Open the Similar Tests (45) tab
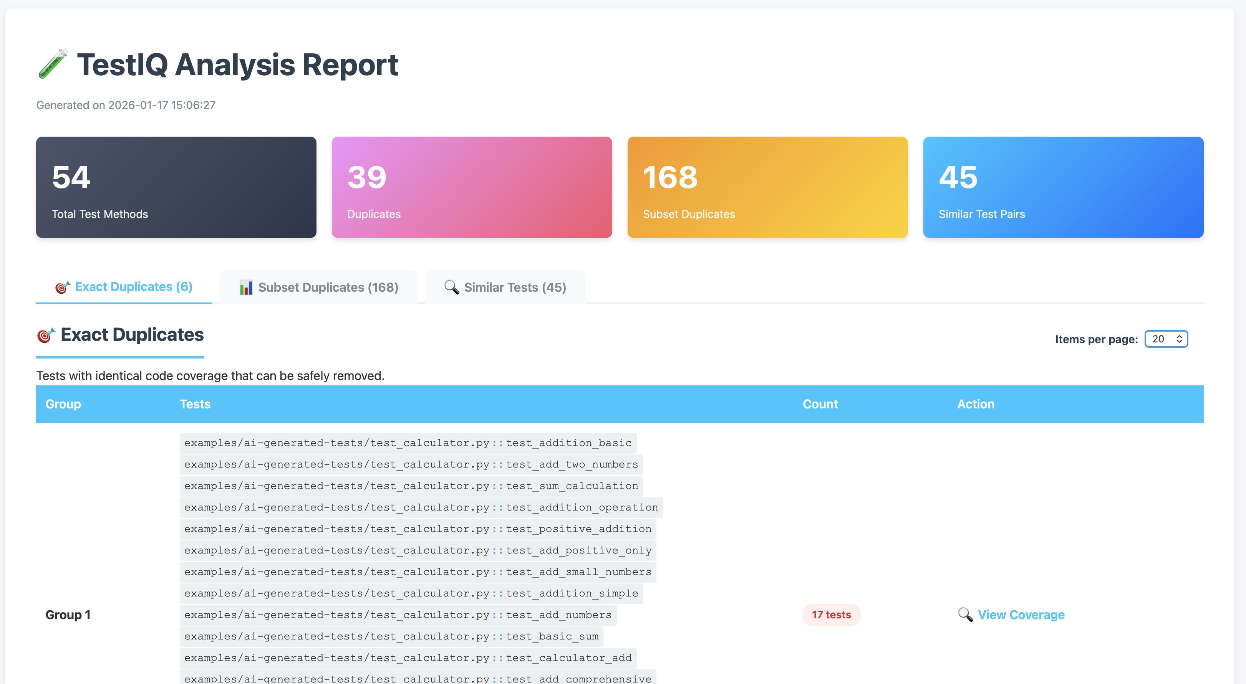 point(504,287)
